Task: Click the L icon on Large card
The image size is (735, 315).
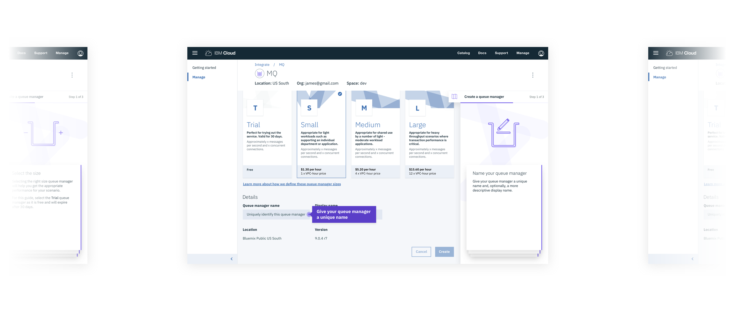Action: click(x=417, y=108)
